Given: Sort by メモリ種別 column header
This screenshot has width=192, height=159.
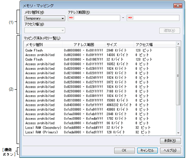Looking at the screenshot, I should click(x=43, y=45).
